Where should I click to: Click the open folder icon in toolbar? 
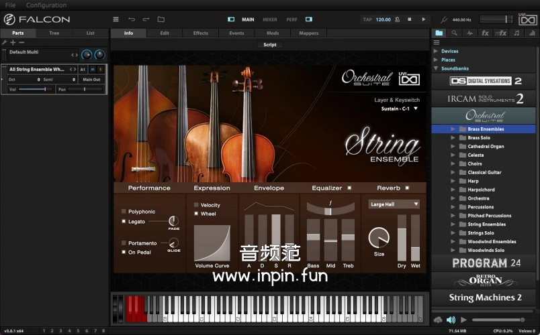pos(161,19)
